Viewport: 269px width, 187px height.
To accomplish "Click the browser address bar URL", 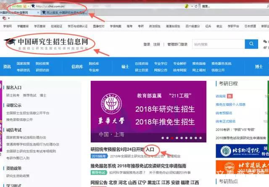I will tap(50, 6).
